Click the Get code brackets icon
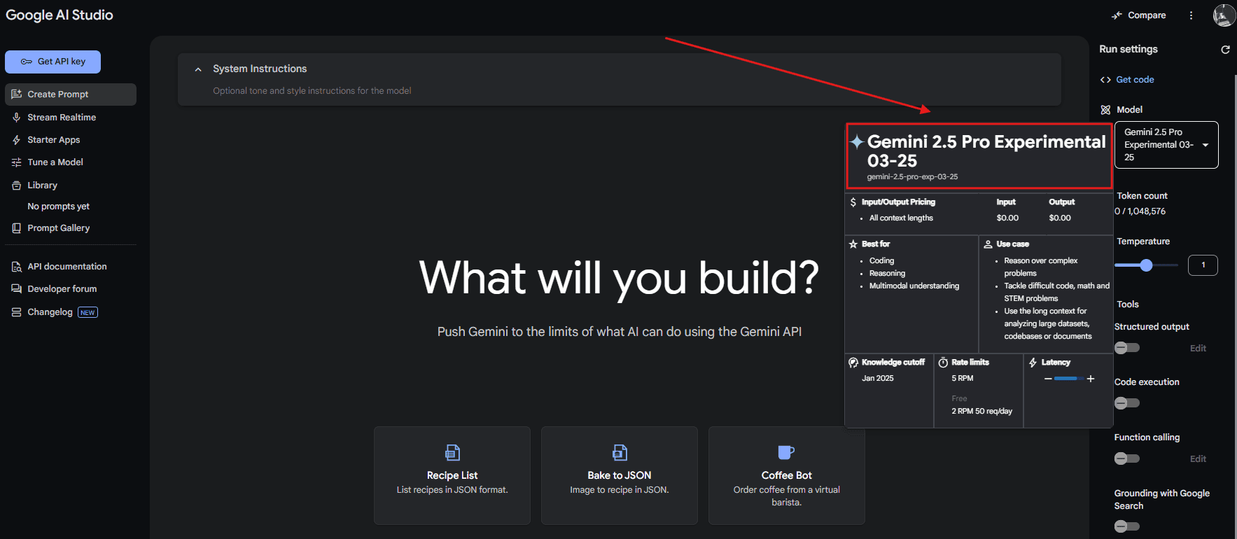 pos(1105,80)
